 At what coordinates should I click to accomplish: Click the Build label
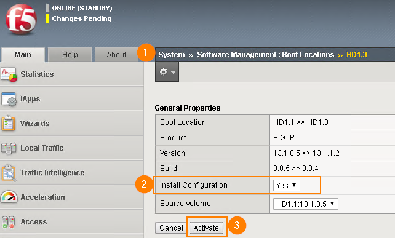click(x=169, y=169)
